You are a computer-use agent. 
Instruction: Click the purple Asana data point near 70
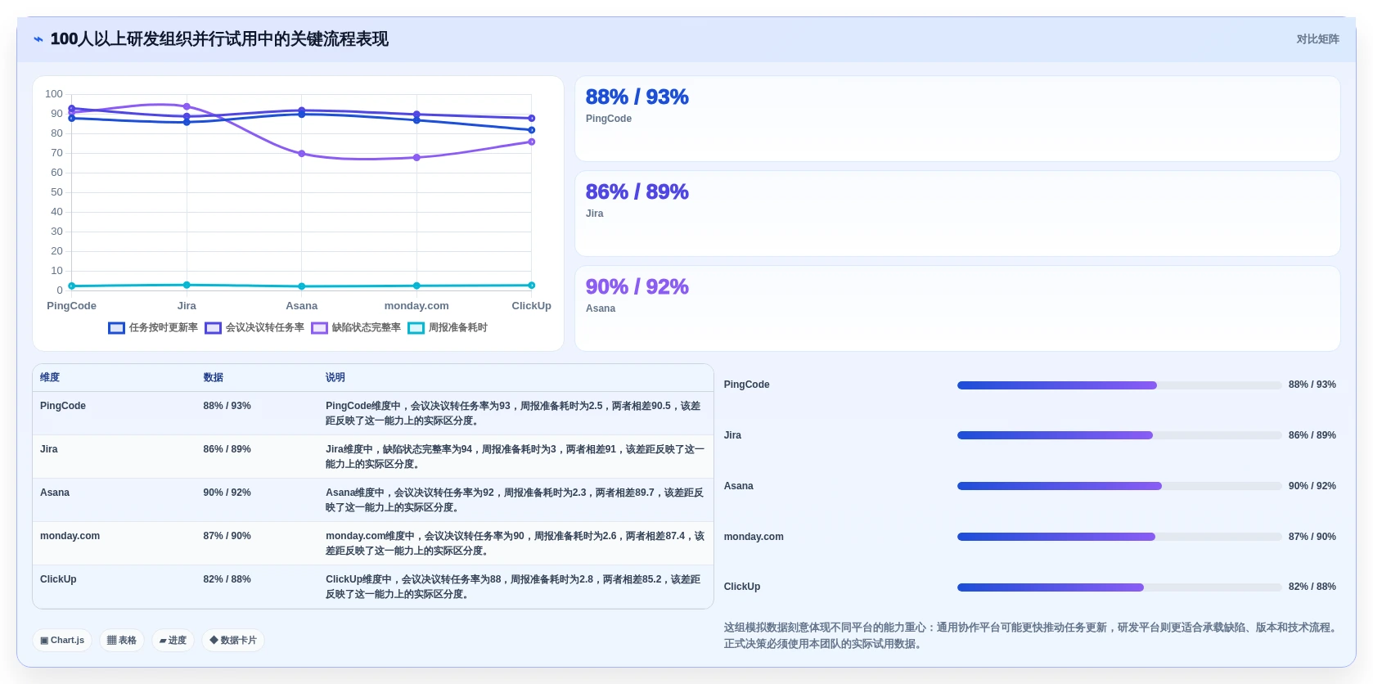click(302, 154)
